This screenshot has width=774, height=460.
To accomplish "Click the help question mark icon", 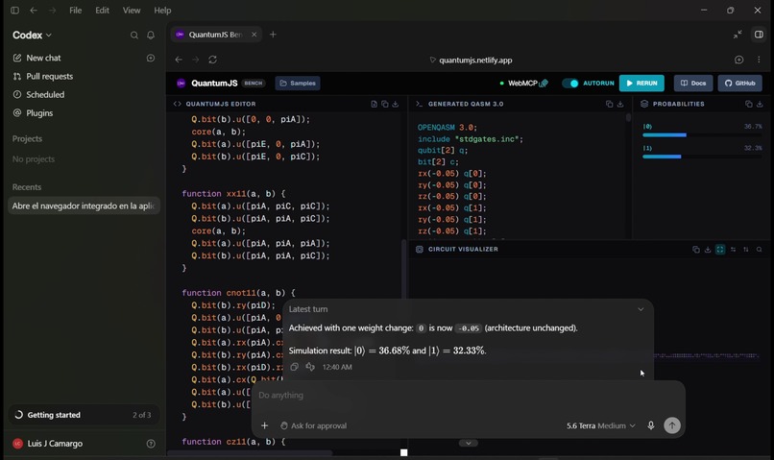I will (x=151, y=444).
